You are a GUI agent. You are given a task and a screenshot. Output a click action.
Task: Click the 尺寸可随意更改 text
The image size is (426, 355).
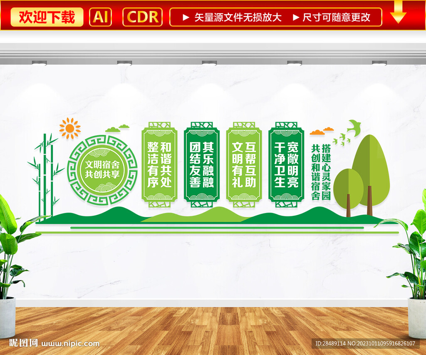[336, 17]
